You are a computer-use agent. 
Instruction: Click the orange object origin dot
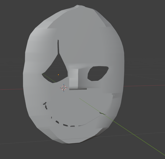pyautogui.click(x=58, y=75)
